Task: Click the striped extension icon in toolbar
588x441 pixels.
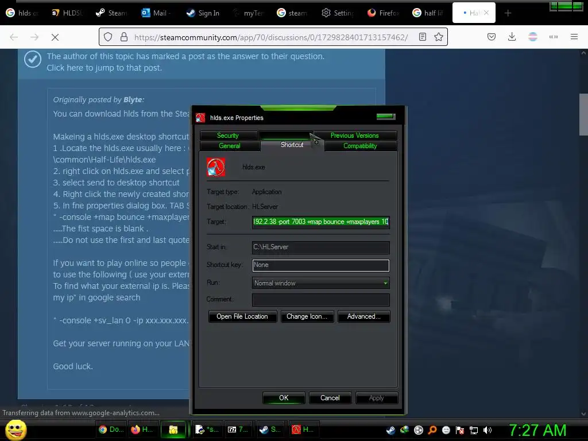Action: pos(532,37)
